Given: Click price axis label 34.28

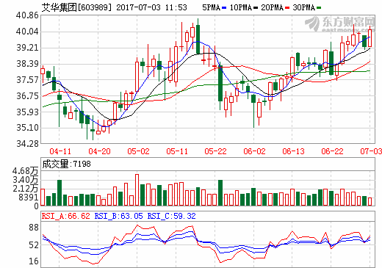Looking at the screenshot, I should click(x=27, y=144).
